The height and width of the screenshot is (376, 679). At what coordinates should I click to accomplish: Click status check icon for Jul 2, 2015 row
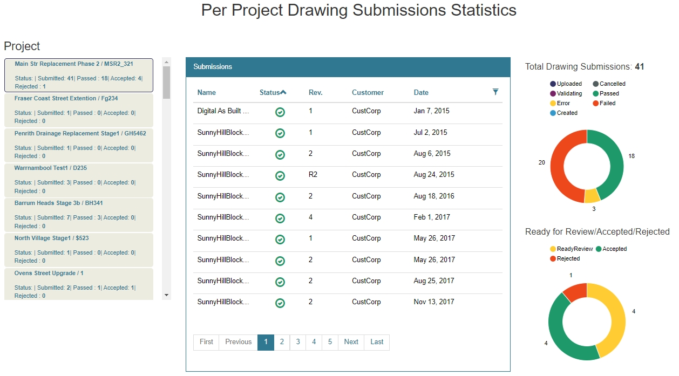pyautogui.click(x=280, y=133)
